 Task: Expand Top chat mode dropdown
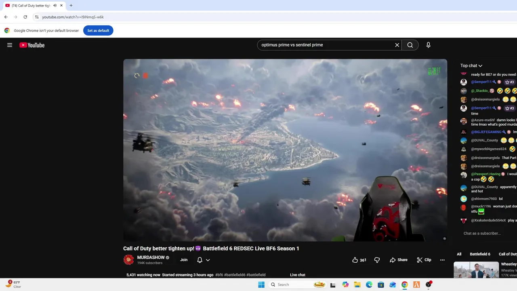point(471,65)
